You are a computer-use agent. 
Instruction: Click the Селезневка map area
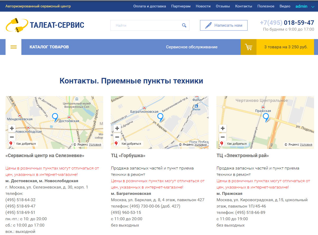tap(54, 123)
